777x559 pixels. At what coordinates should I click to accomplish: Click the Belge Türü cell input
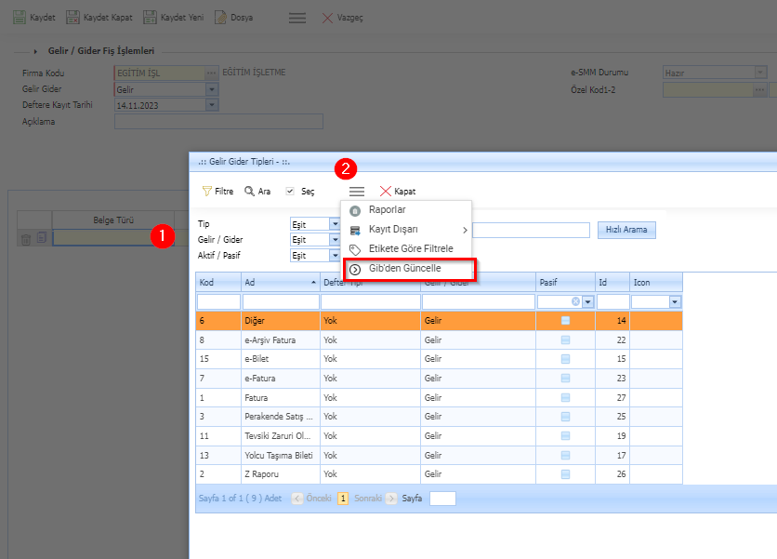[x=113, y=237]
